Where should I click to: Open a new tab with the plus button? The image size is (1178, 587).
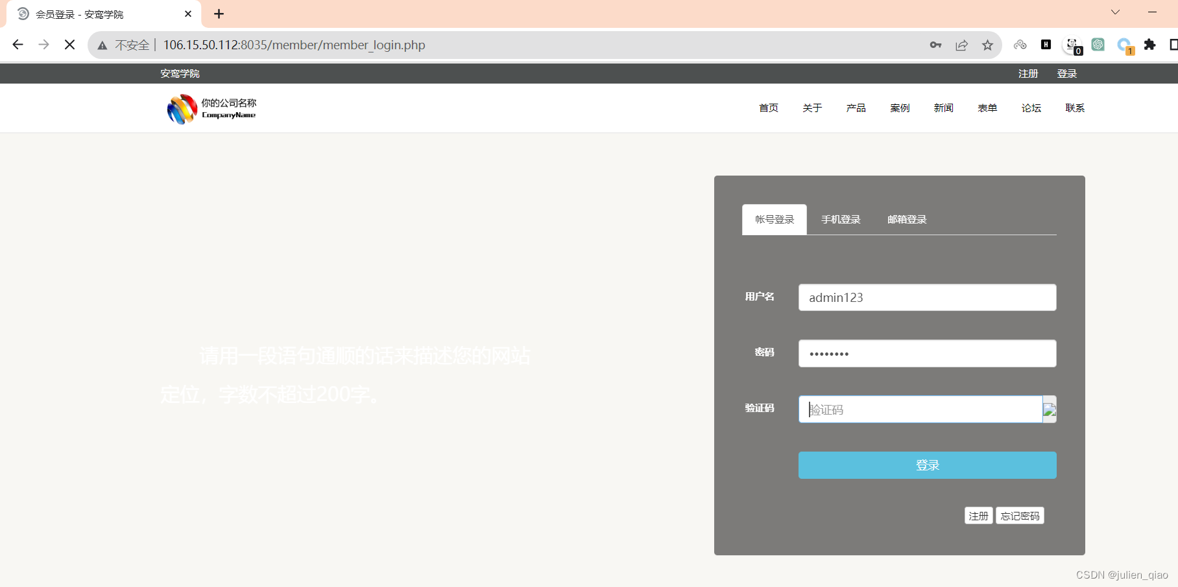(x=219, y=14)
